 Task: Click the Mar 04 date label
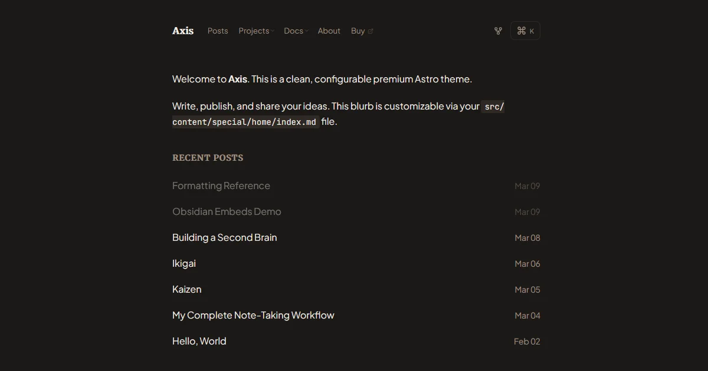[527, 316]
